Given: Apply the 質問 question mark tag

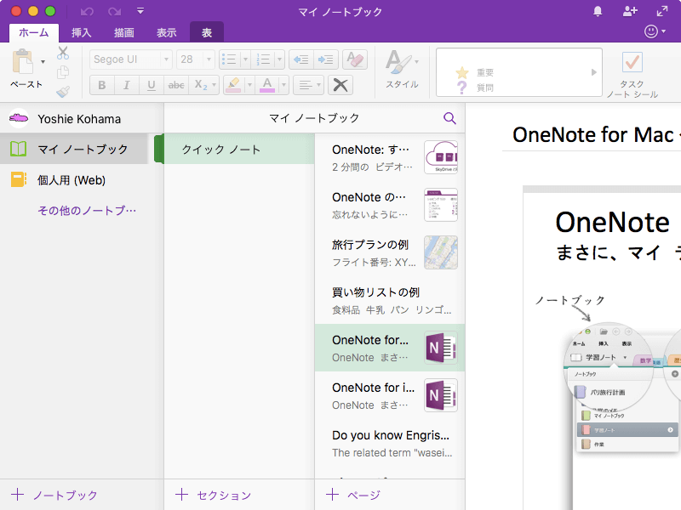Looking at the screenshot, I should (x=475, y=88).
